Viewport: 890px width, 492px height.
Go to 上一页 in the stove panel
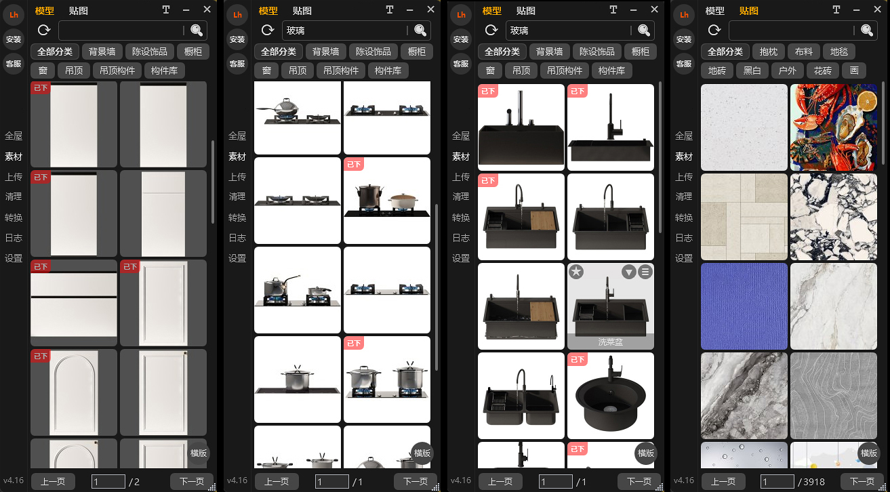click(277, 482)
